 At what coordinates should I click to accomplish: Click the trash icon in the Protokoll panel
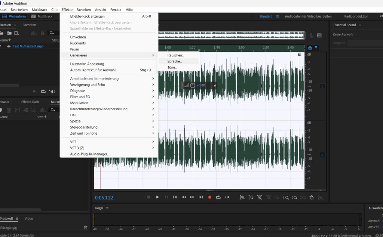click(86, 227)
